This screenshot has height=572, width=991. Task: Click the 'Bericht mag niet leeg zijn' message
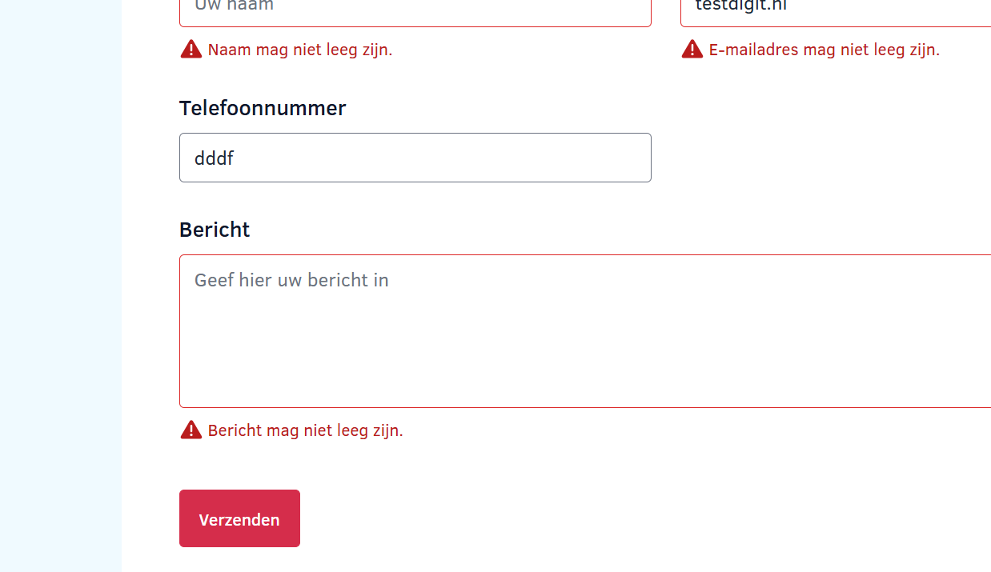(305, 430)
